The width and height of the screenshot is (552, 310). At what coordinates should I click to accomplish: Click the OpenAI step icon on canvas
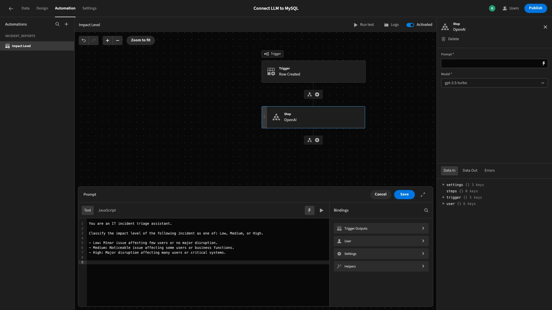pyautogui.click(x=276, y=117)
